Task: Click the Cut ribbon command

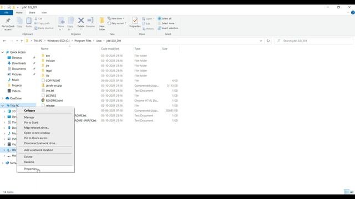Action: (38, 18)
